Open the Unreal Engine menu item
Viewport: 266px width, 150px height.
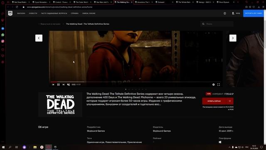(89, 13)
